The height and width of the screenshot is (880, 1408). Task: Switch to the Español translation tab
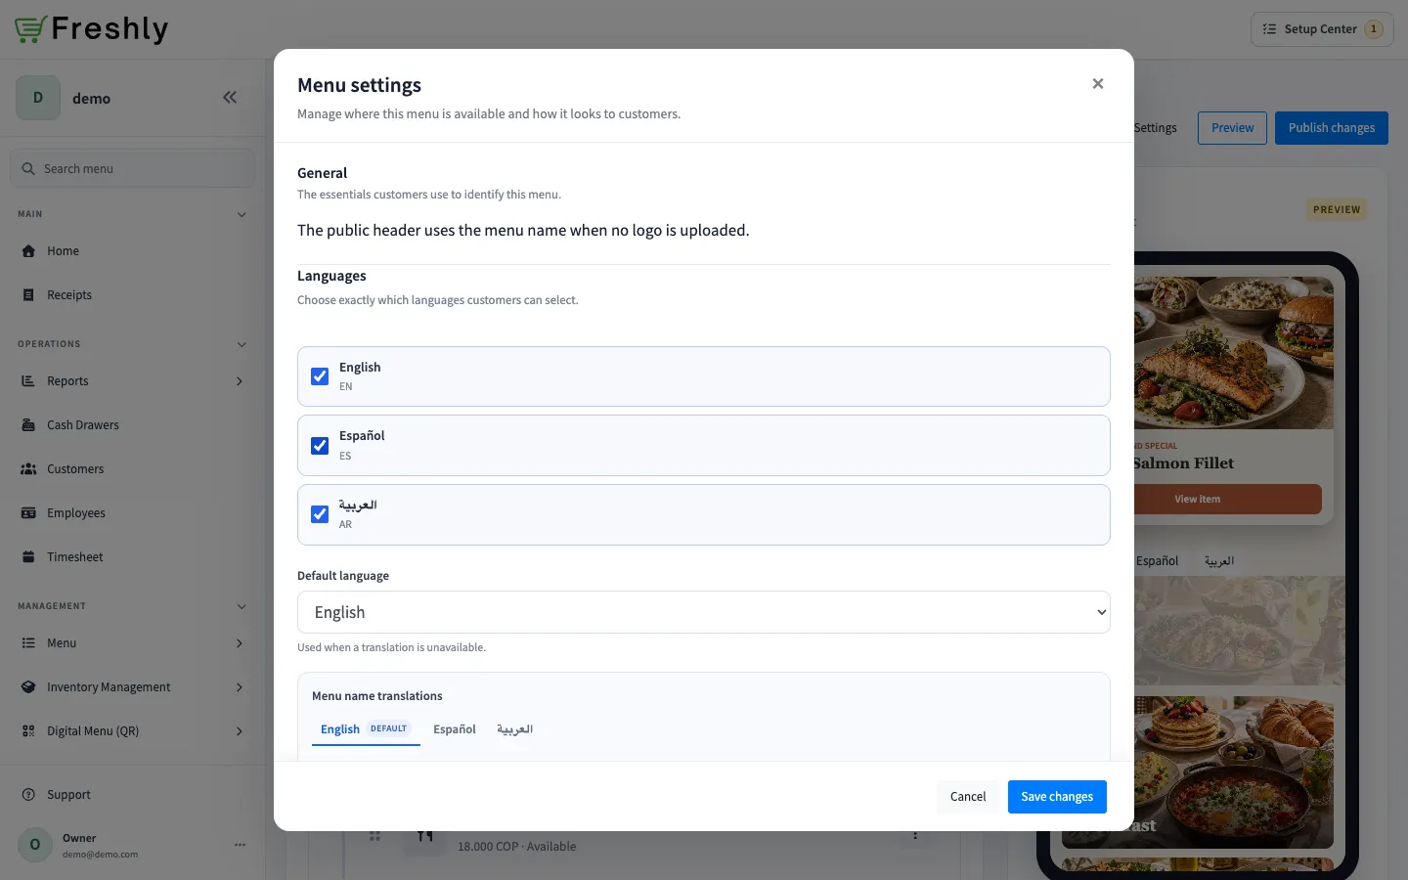tap(455, 729)
